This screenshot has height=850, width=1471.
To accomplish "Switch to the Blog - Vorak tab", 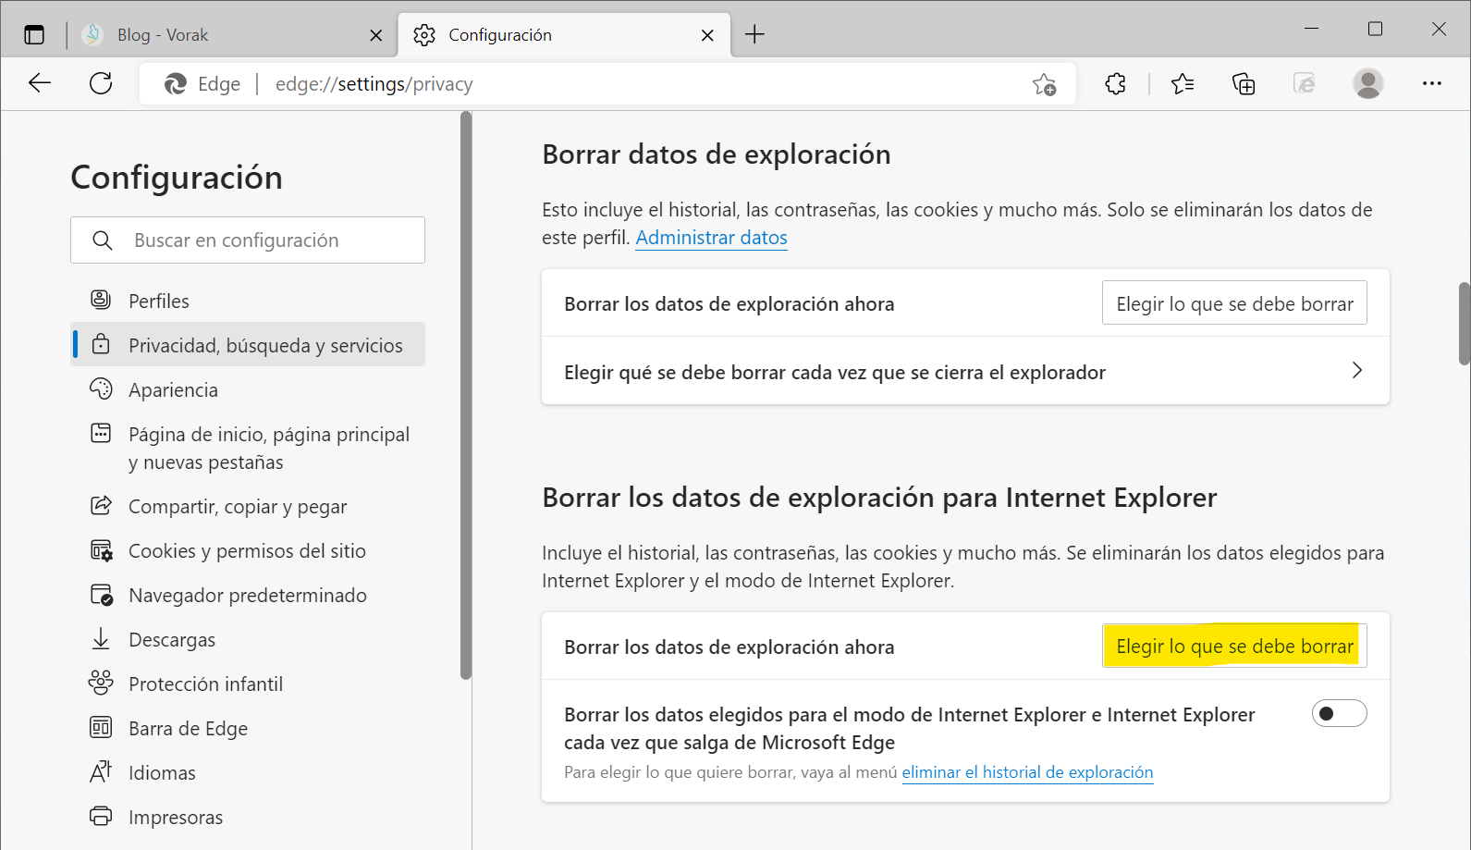I will (231, 35).
